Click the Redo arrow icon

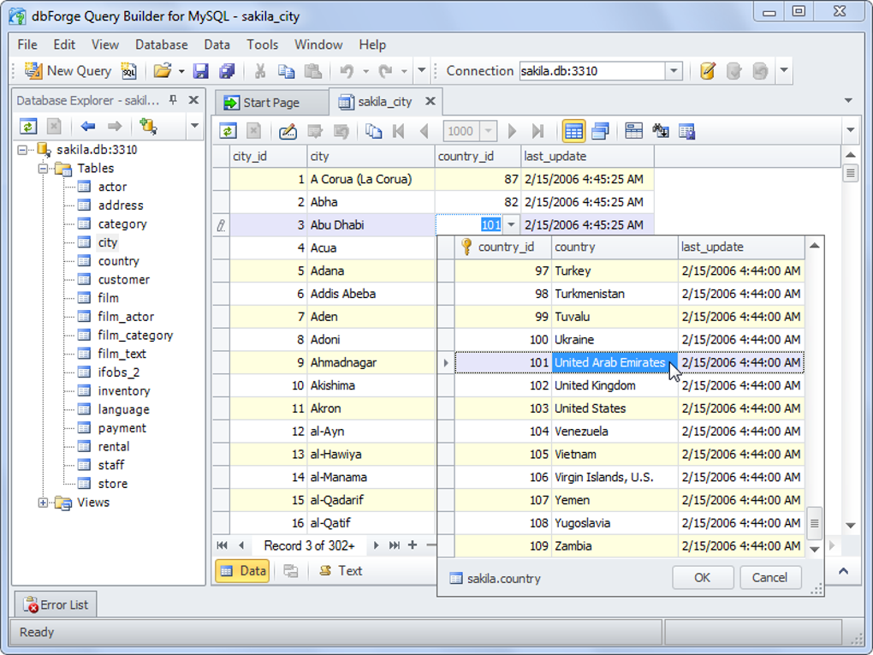[385, 71]
